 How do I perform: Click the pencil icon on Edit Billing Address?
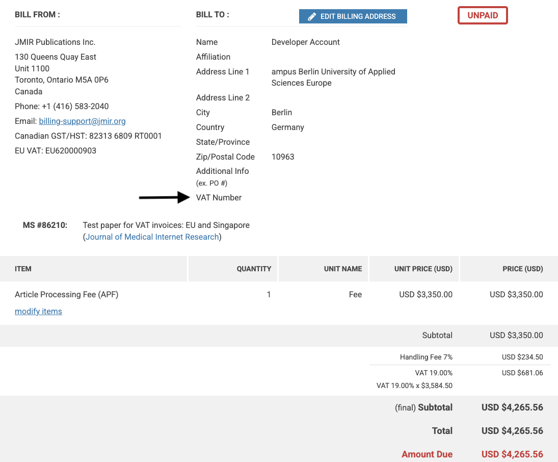coord(312,16)
